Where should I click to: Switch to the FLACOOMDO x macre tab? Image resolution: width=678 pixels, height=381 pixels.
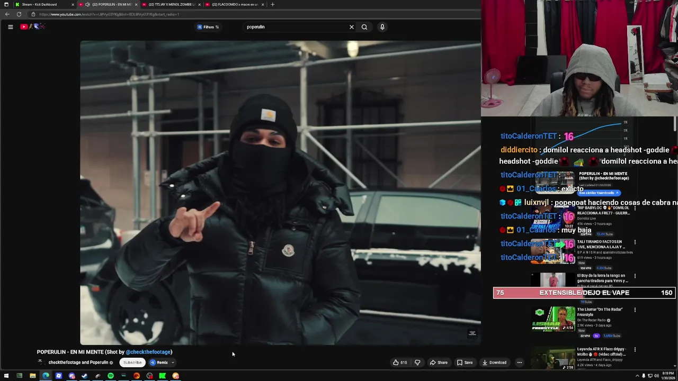pyautogui.click(x=235, y=4)
